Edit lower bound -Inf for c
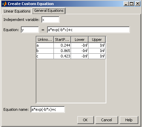142x127 pixels. 80,56
